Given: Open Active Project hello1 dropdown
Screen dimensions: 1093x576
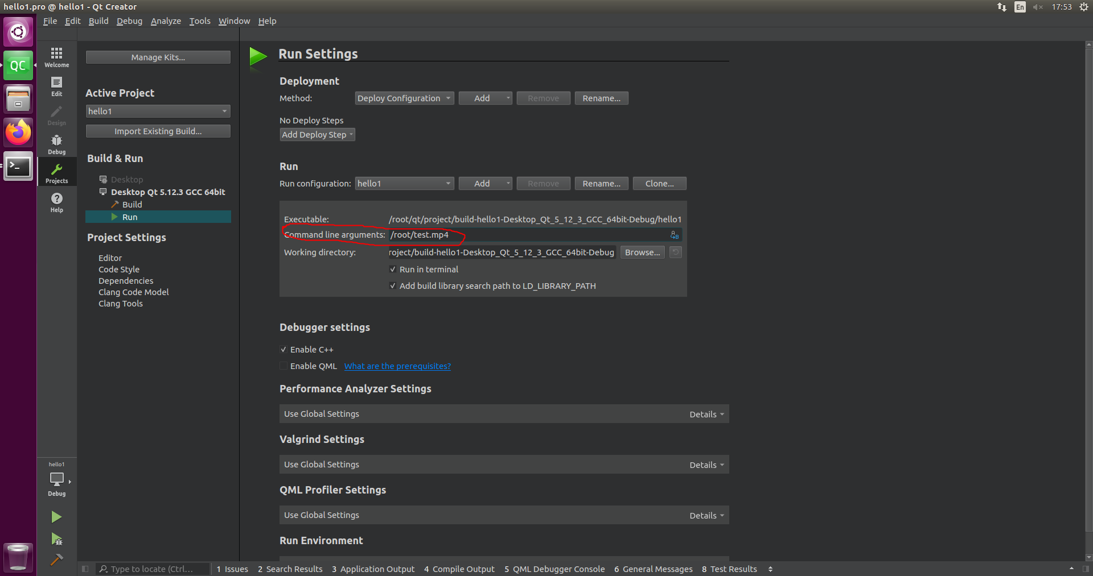Looking at the screenshot, I should pyautogui.click(x=158, y=111).
